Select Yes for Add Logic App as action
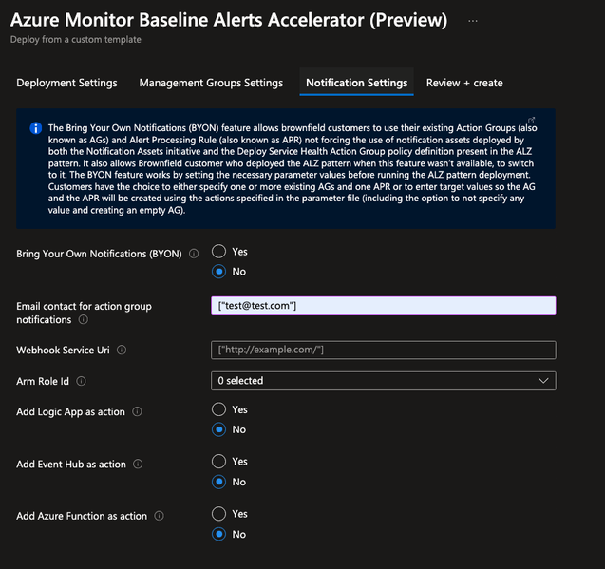 click(218, 409)
